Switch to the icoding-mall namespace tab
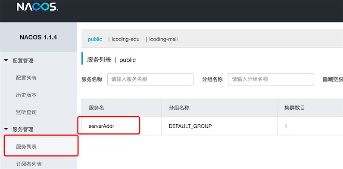Image resolution: width=343 pixels, height=169 pixels. (x=163, y=39)
